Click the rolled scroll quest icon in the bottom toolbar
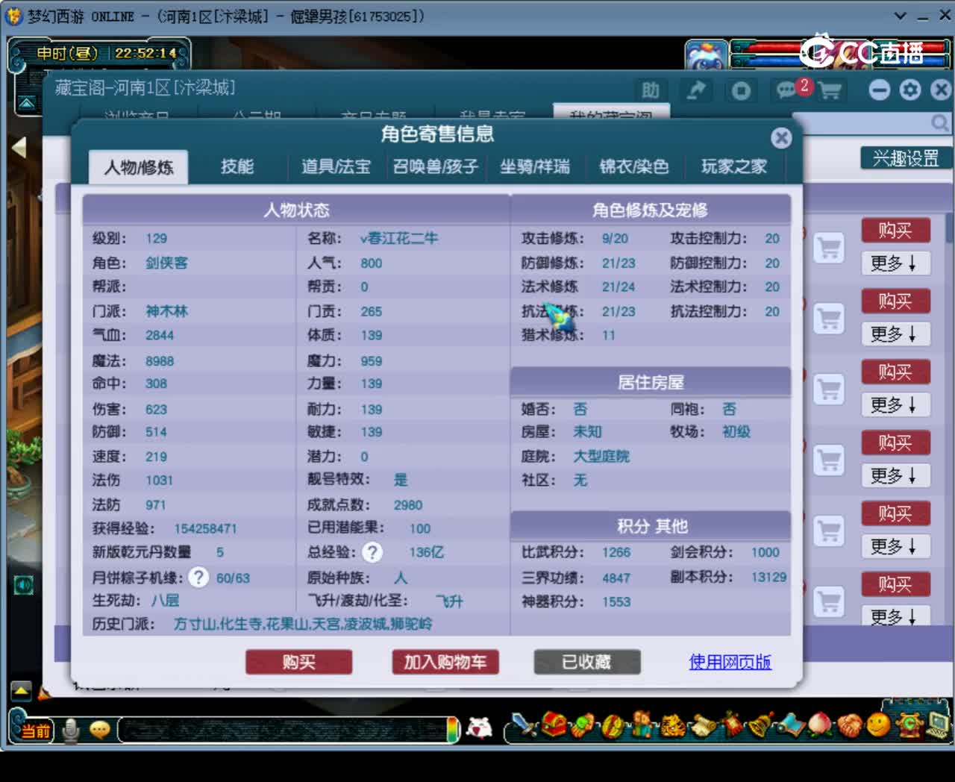The height and width of the screenshot is (782, 955). point(703,725)
